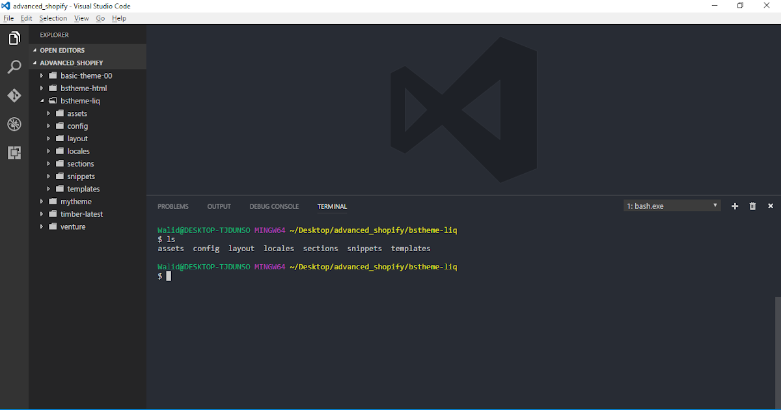Image resolution: width=781 pixels, height=410 pixels.
Task: Expand the timber-latest folder arrow
Action: 42,214
